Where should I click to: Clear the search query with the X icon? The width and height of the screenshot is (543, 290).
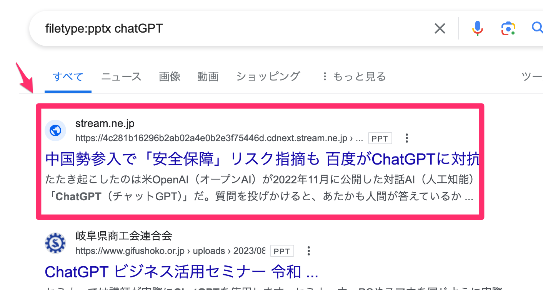pos(440,28)
